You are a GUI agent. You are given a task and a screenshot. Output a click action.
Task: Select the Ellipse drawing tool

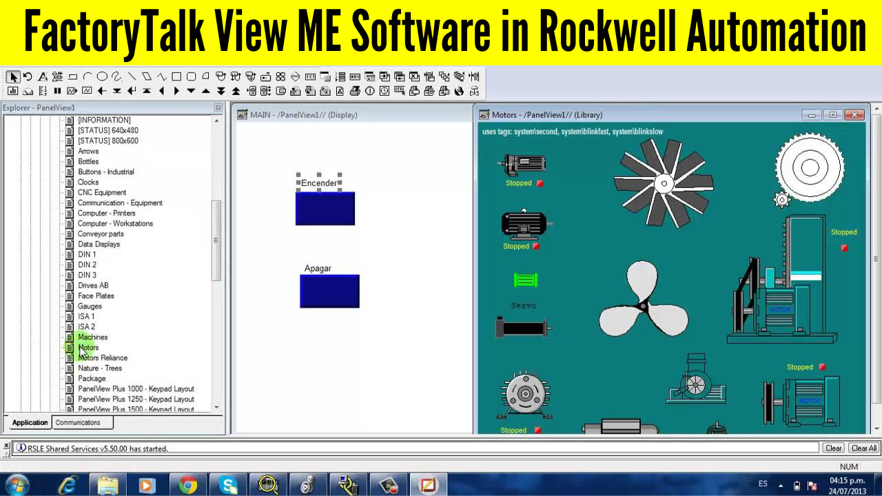[x=102, y=76]
